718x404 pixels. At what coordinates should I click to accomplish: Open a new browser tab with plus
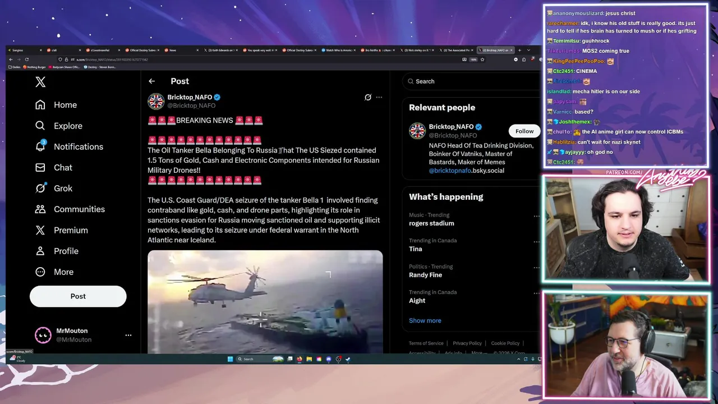(519, 50)
